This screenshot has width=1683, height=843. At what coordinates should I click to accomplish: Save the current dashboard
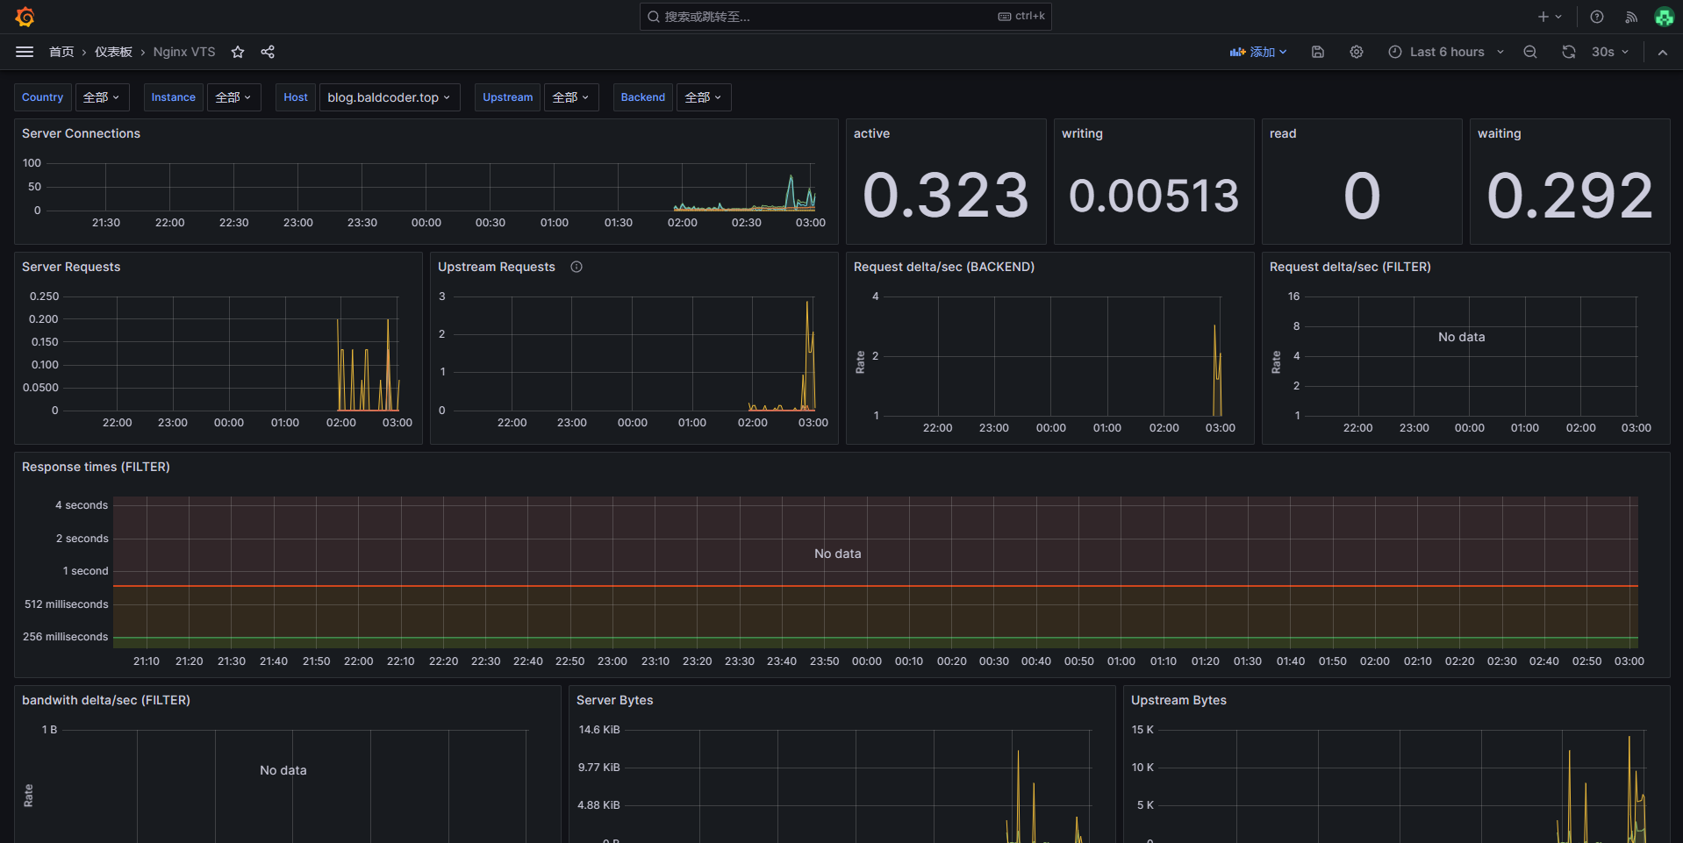pos(1317,52)
